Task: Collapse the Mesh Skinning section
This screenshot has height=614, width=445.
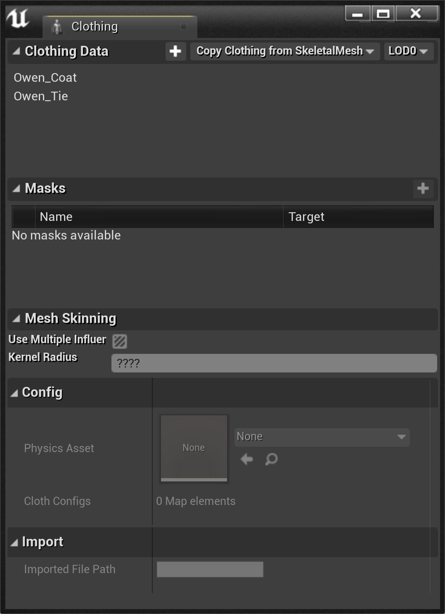Action: 16,318
